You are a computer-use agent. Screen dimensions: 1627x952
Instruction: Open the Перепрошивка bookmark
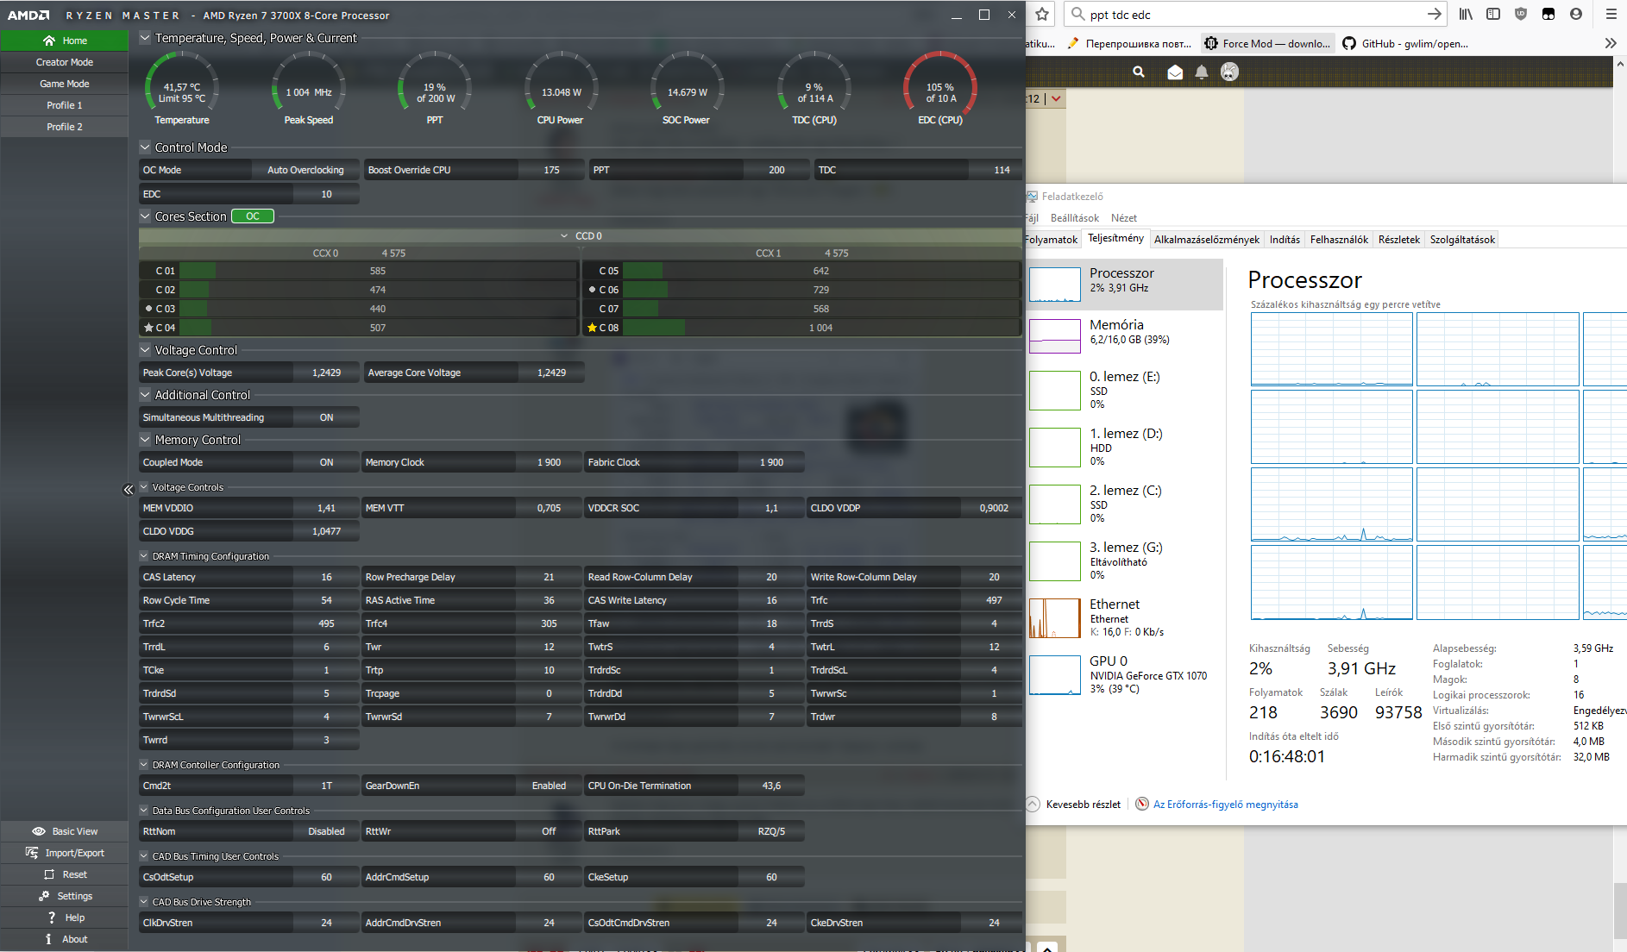pyautogui.click(x=1129, y=43)
